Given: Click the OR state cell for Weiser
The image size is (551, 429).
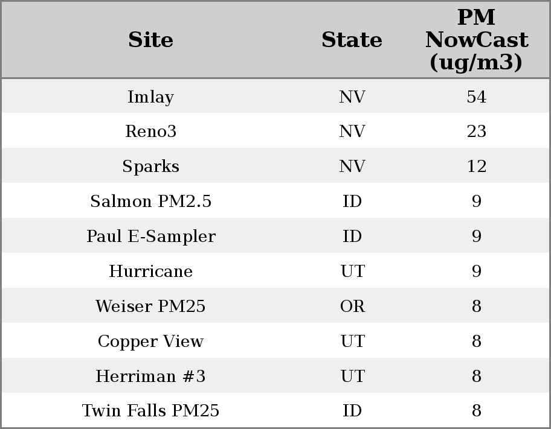Looking at the screenshot, I should [x=352, y=307].
